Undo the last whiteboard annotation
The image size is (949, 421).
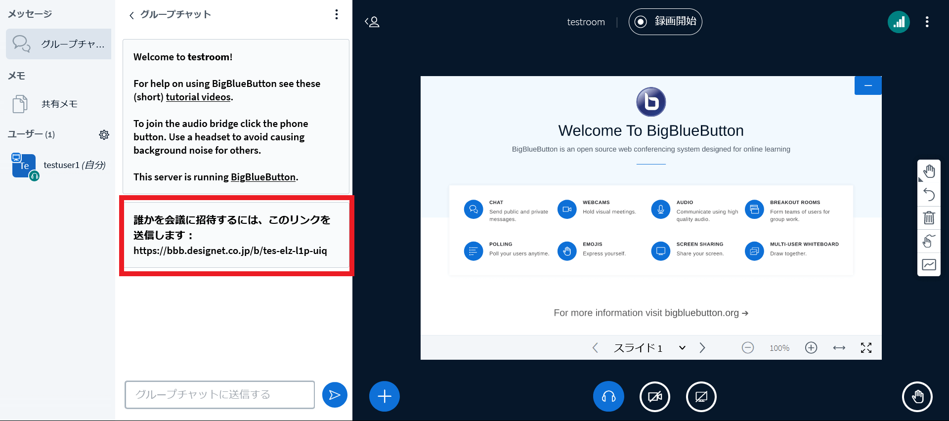click(929, 195)
